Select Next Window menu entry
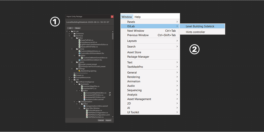264x132 pixels. click(150, 31)
